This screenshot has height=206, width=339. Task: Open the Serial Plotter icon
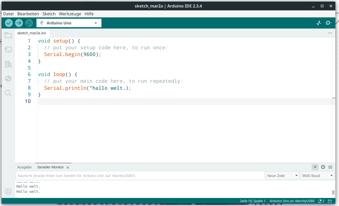pos(318,23)
